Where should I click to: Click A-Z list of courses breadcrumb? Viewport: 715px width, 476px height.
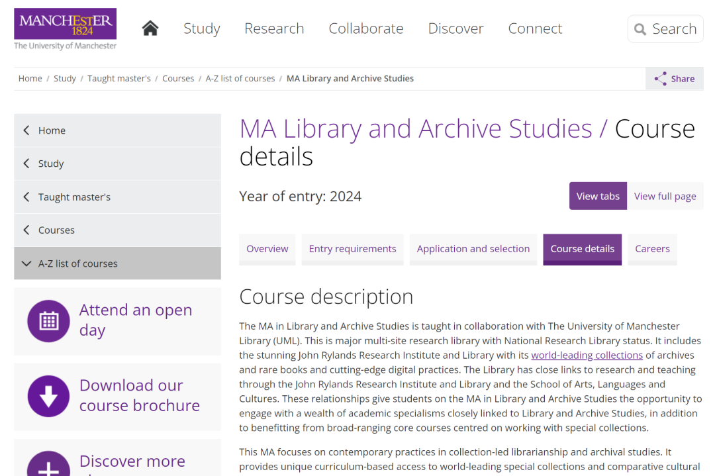point(240,78)
